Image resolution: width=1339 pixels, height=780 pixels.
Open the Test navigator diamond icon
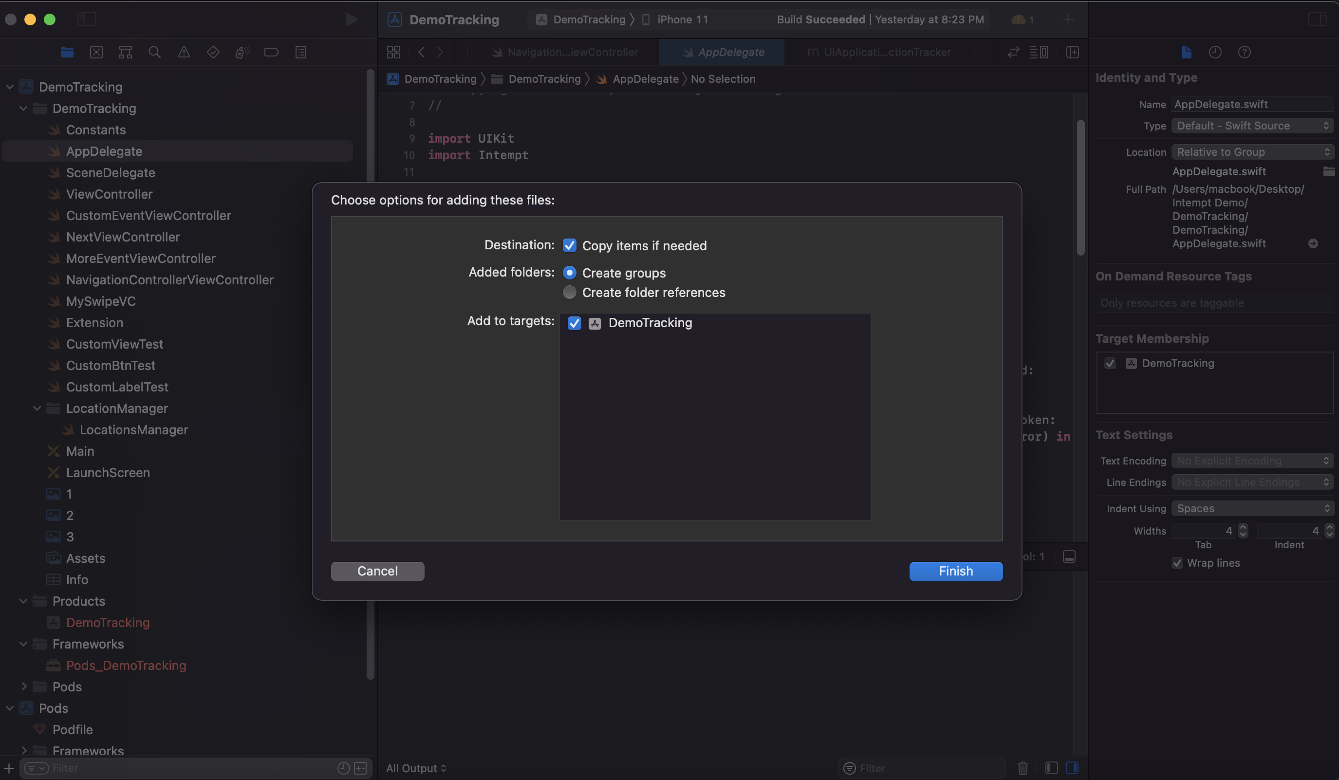pyautogui.click(x=213, y=52)
